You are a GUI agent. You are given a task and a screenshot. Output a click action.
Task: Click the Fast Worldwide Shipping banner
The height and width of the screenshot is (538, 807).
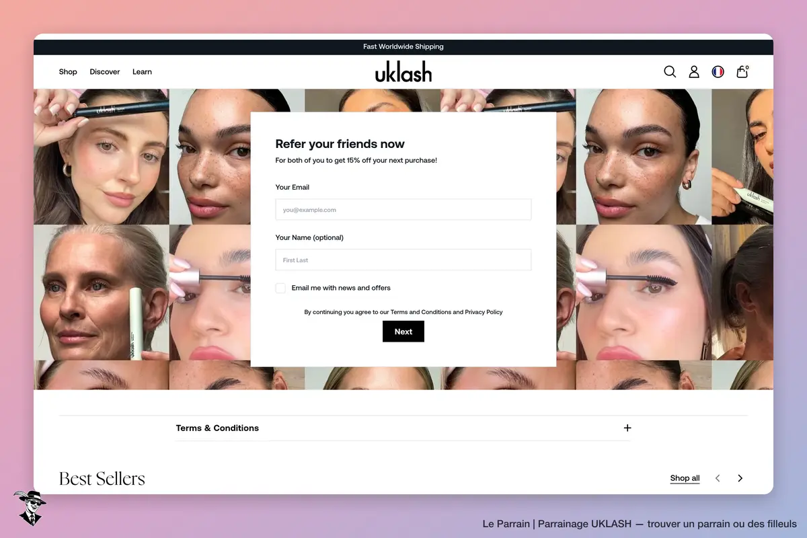pyautogui.click(x=403, y=47)
